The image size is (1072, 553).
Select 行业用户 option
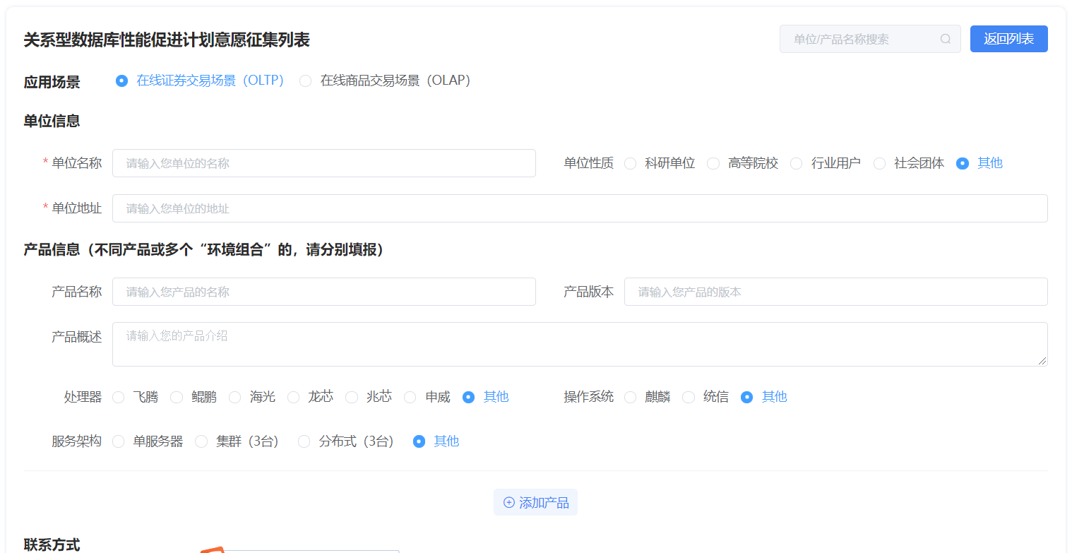[797, 163]
